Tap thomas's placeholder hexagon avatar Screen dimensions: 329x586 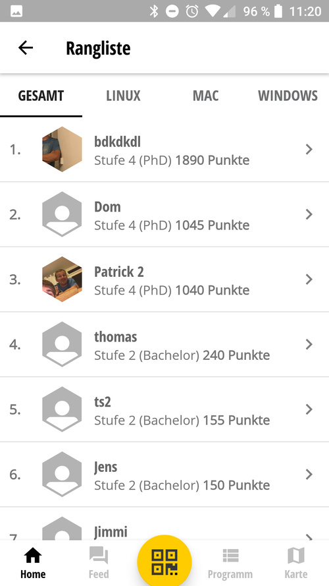pos(62,344)
